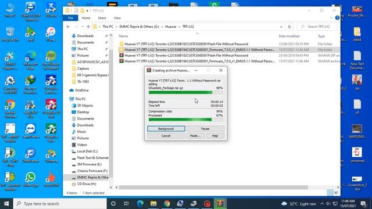Refresh the TRT-LX2 folder view
The width and height of the screenshot is (372, 209).
coord(289,27)
